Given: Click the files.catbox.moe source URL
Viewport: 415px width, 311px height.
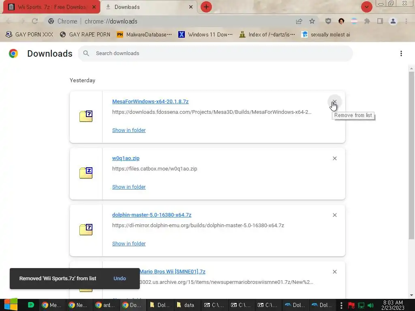Looking at the screenshot, I should (154, 169).
